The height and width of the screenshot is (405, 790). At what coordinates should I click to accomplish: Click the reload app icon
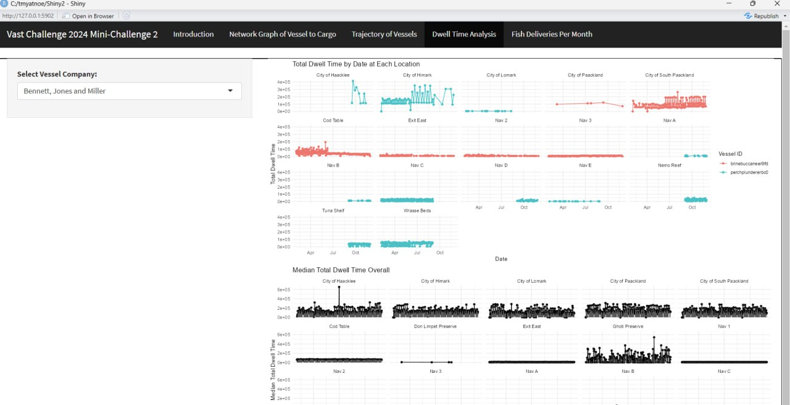pyautogui.click(x=127, y=15)
